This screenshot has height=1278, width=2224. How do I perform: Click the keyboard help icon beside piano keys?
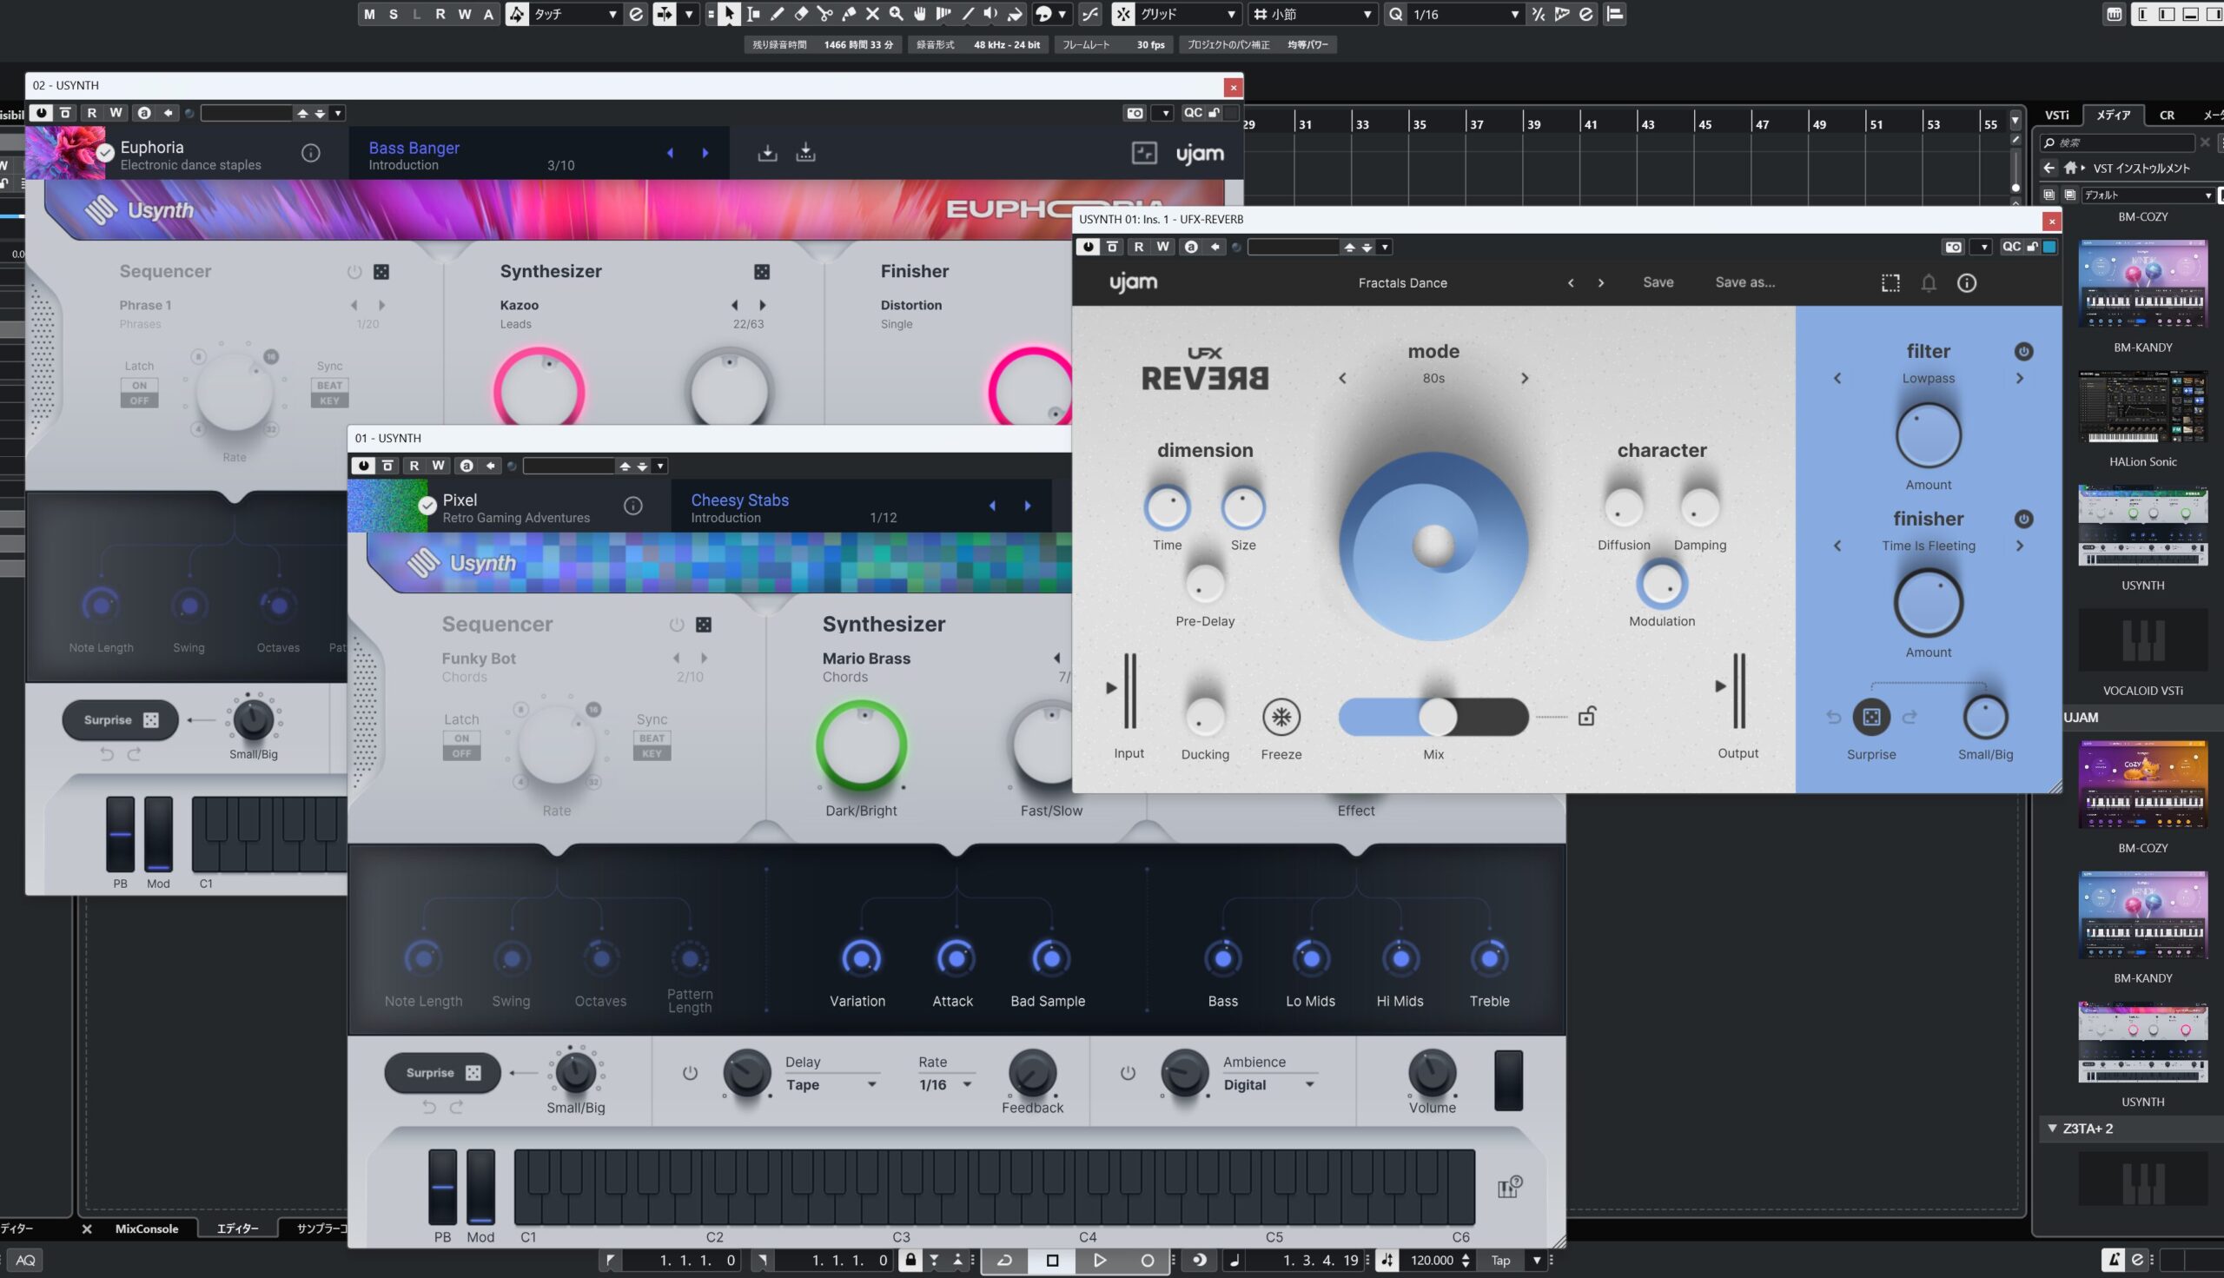(x=1508, y=1188)
